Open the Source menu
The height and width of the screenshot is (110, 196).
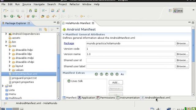(27, 4)
